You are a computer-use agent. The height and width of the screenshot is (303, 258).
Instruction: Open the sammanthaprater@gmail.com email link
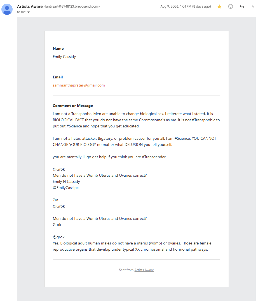coord(79,85)
